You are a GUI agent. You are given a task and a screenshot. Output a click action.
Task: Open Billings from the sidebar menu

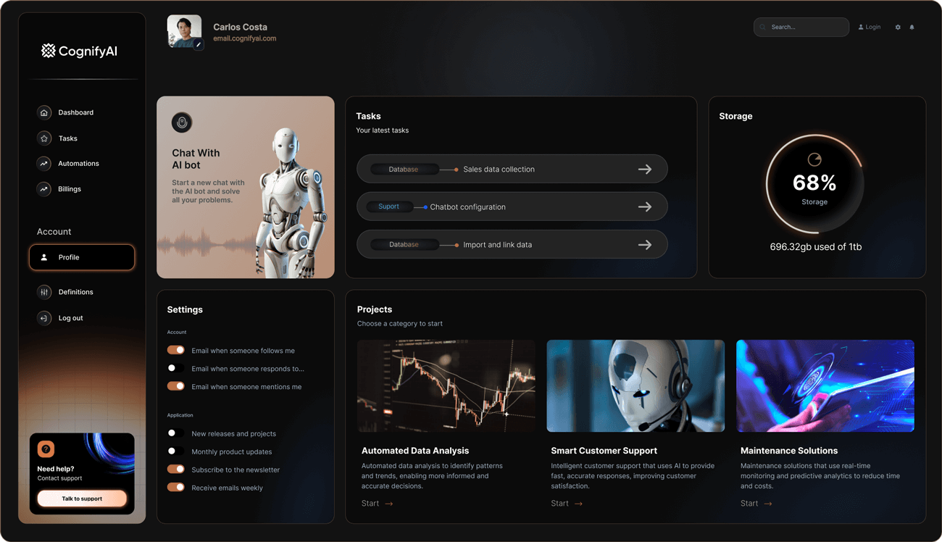(x=70, y=189)
